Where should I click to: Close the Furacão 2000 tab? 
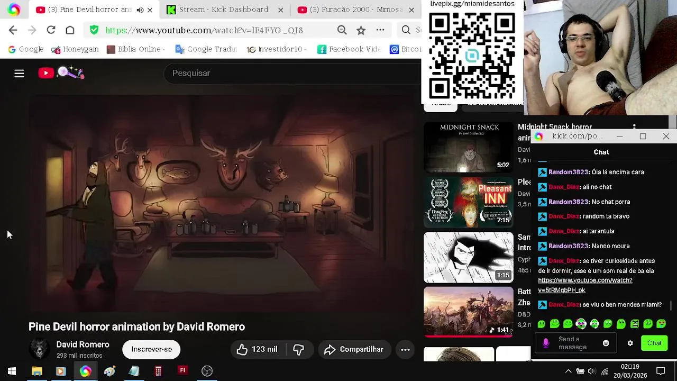411,10
